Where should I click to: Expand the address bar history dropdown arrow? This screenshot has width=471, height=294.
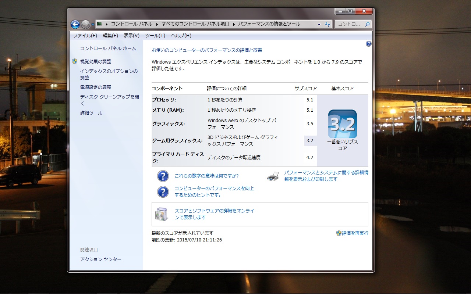[319, 25]
